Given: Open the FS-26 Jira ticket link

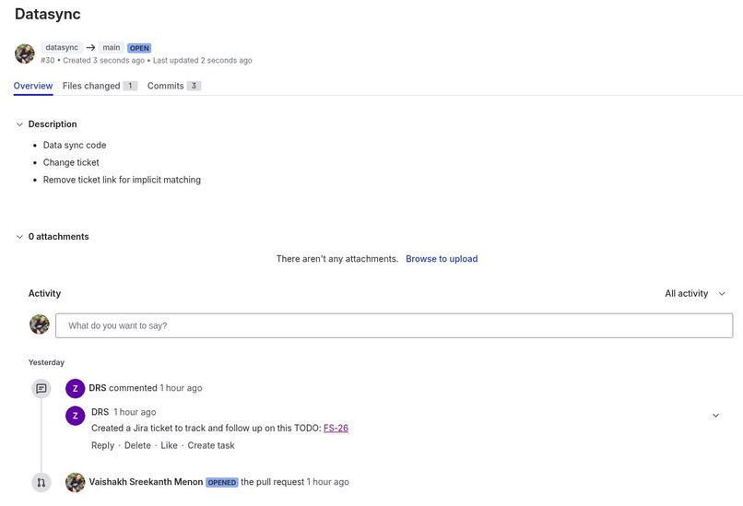Looking at the screenshot, I should click(x=336, y=428).
